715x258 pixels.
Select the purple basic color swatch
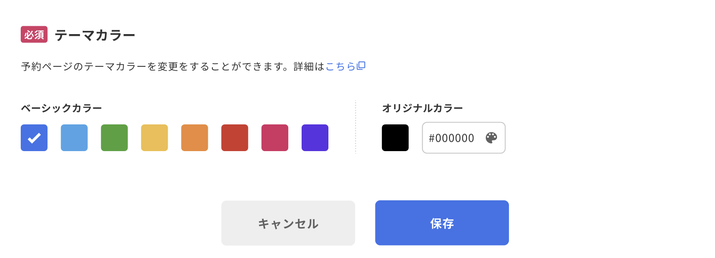315,138
